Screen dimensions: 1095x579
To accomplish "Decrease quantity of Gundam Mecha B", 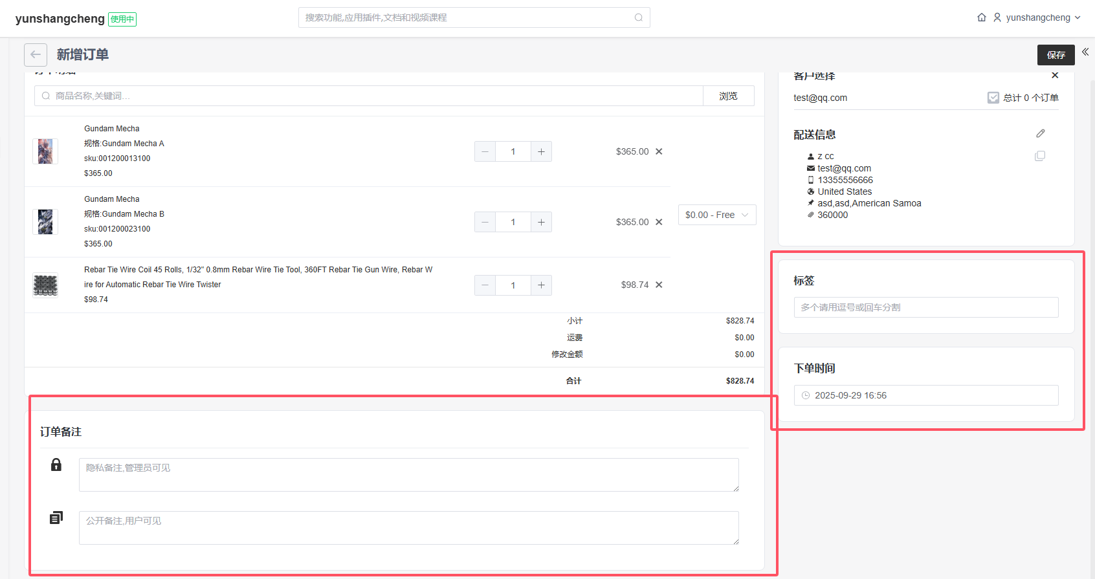I will coord(485,222).
